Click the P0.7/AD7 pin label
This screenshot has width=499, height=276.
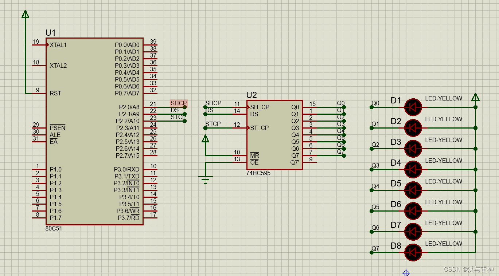pos(127,94)
